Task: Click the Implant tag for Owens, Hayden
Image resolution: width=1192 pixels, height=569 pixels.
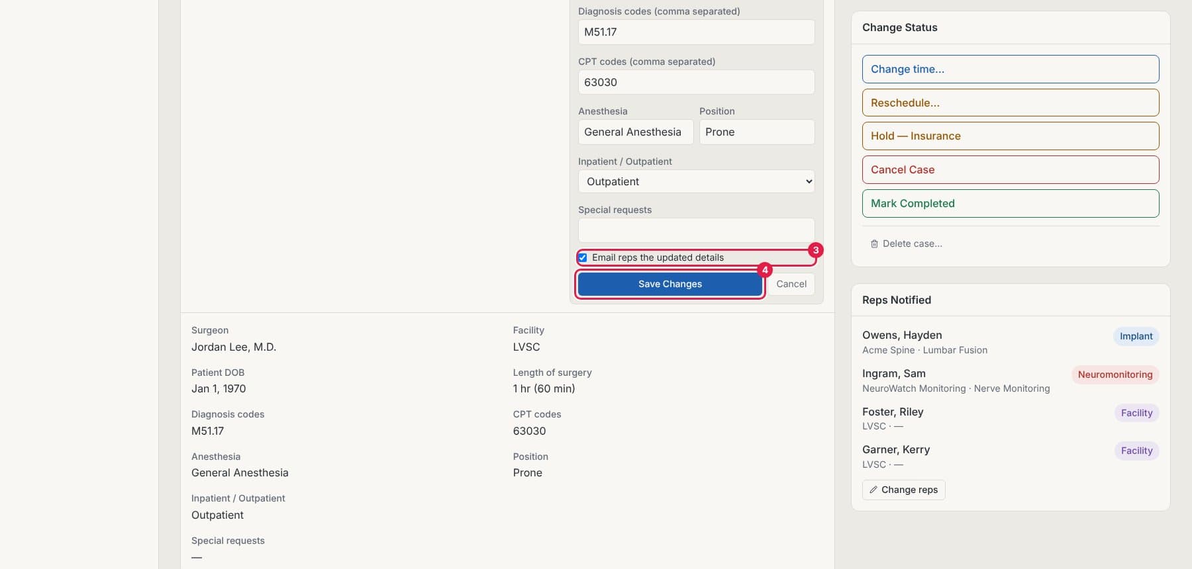Action: click(x=1136, y=336)
